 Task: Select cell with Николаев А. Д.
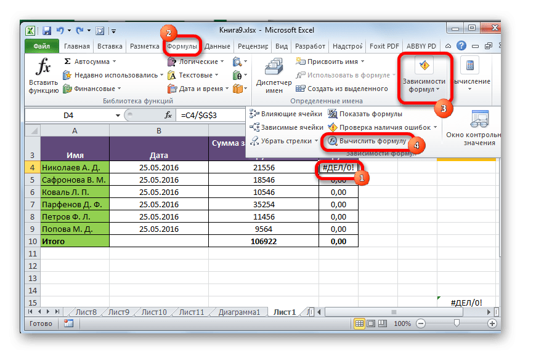(75, 167)
